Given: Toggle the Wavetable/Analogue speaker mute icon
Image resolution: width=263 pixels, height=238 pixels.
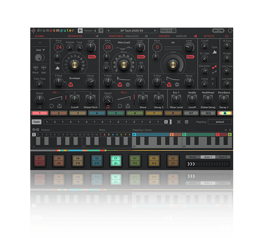Looking at the screenshot, I should pyautogui.click(x=146, y=36).
